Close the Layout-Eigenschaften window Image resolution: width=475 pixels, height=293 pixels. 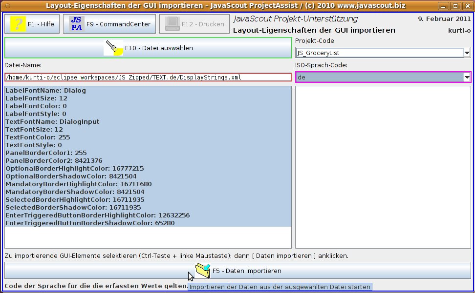466,6
